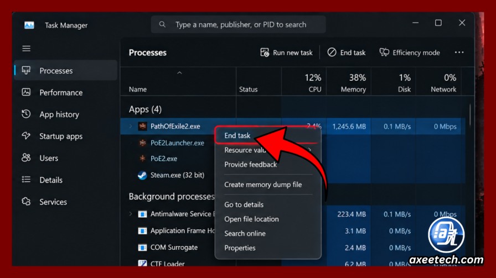Expand the PathOfExile2.exe process group

tap(131, 127)
